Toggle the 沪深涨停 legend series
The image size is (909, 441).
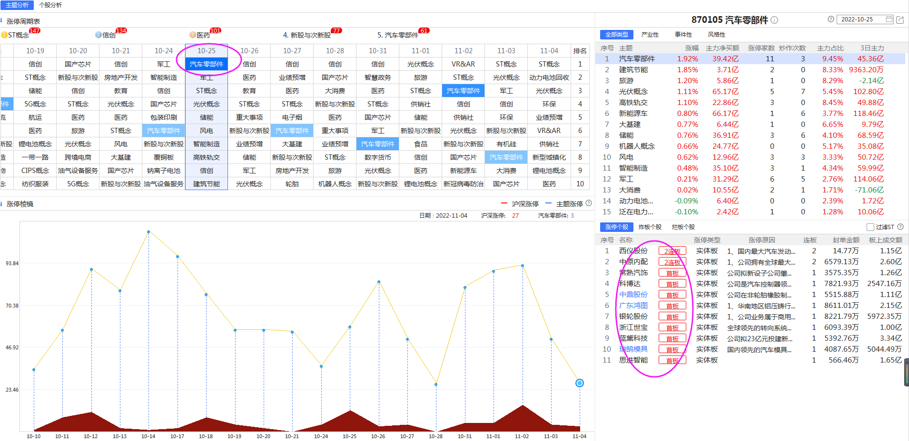click(520, 204)
